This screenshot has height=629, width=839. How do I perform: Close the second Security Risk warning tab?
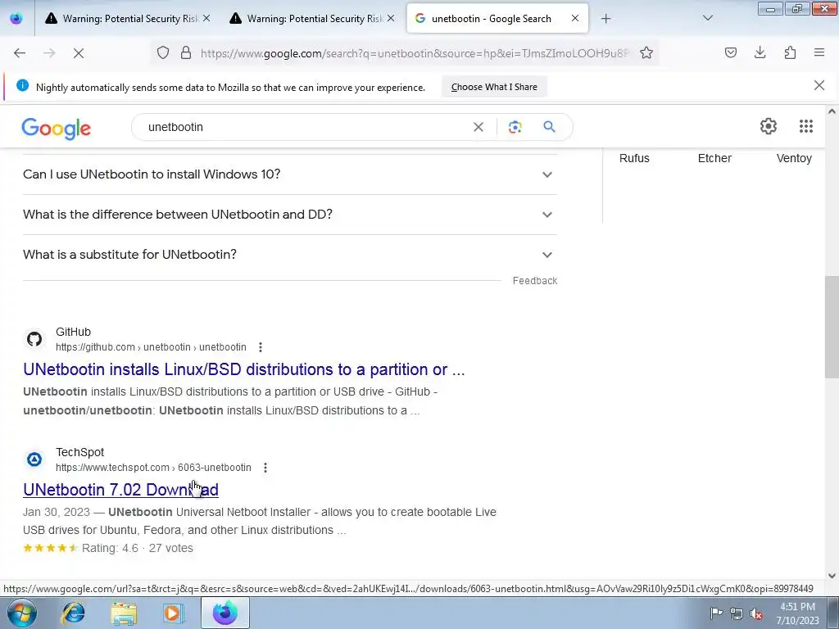391,18
